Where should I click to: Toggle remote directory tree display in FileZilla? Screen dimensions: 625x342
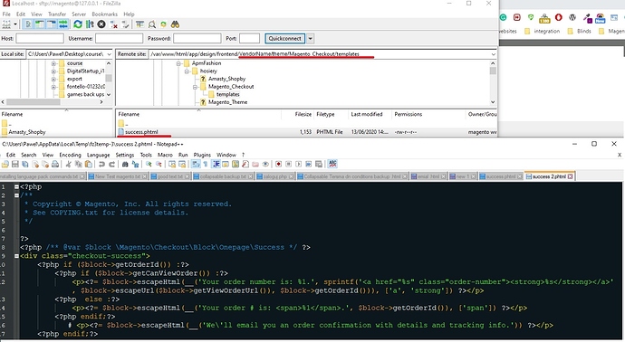[52, 24]
